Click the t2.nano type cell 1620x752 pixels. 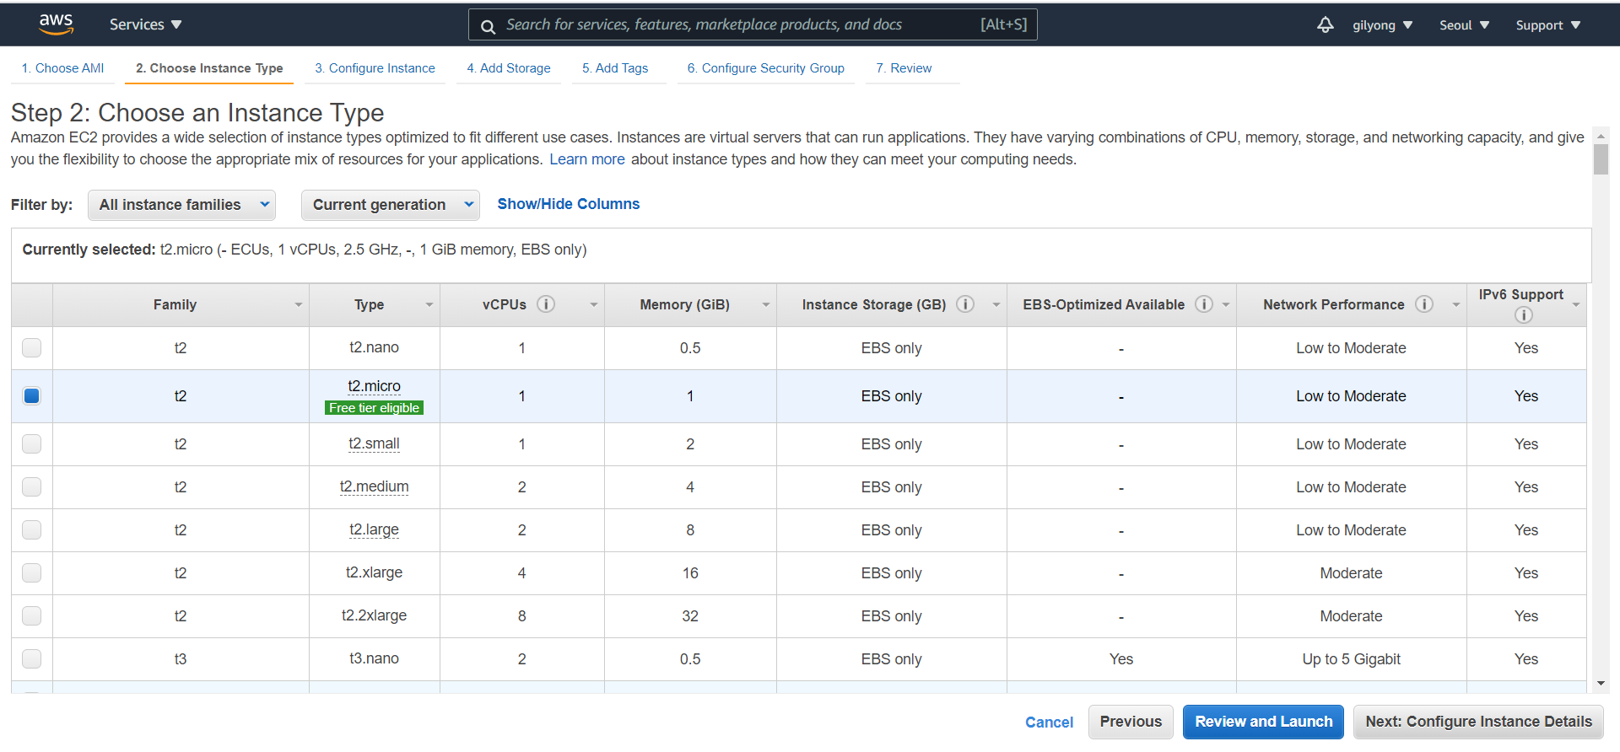pyautogui.click(x=374, y=347)
